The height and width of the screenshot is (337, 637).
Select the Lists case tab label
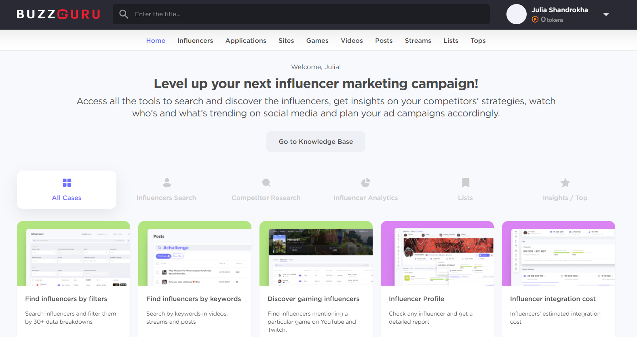point(465,198)
